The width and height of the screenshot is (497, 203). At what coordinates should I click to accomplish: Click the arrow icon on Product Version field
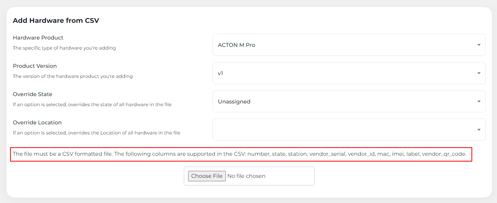(479, 73)
